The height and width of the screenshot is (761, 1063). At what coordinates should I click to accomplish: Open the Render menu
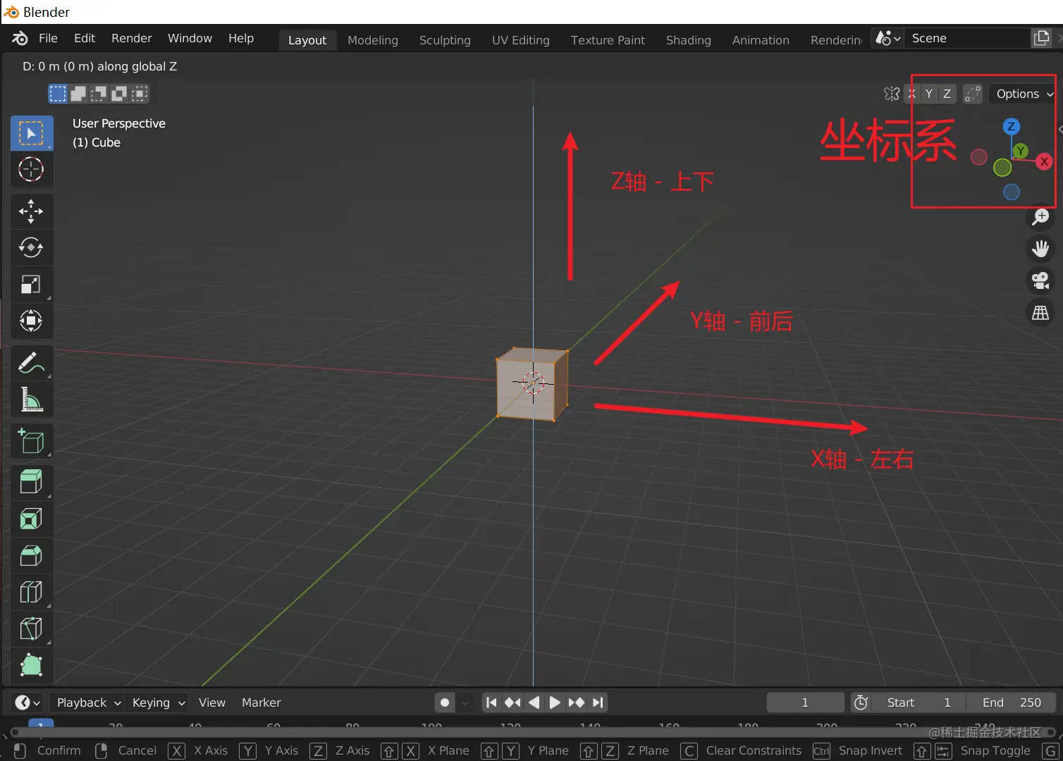(131, 38)
